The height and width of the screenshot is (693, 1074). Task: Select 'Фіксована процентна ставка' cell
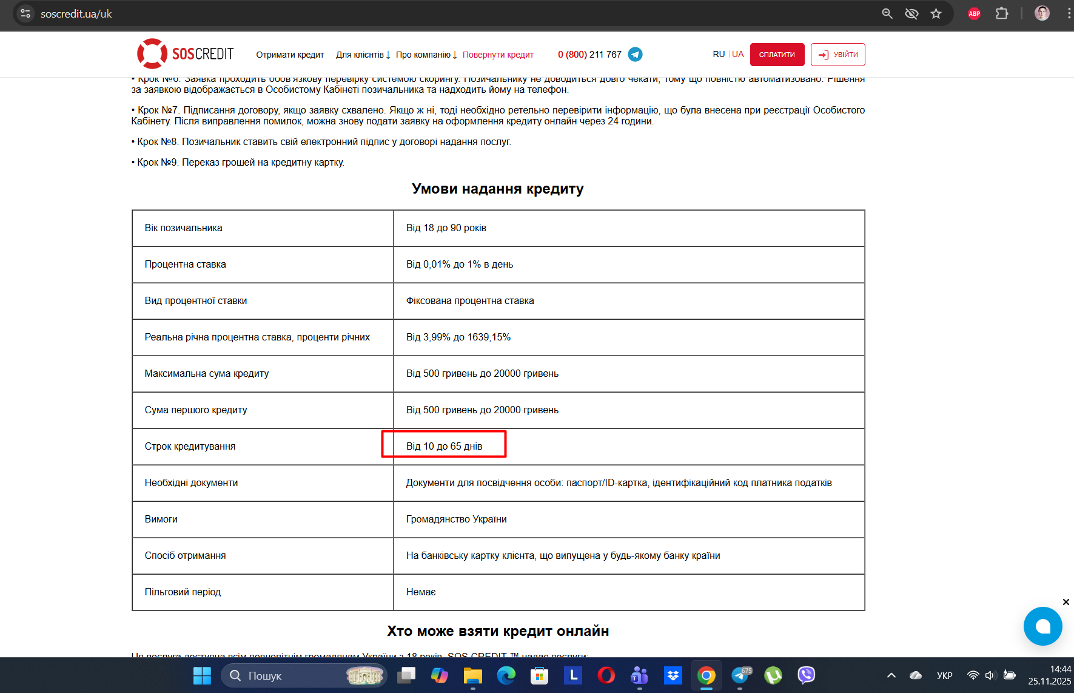coord(629,301)
